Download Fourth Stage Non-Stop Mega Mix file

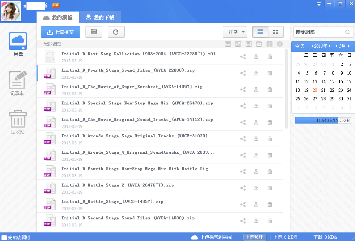(x=256, y=172)
